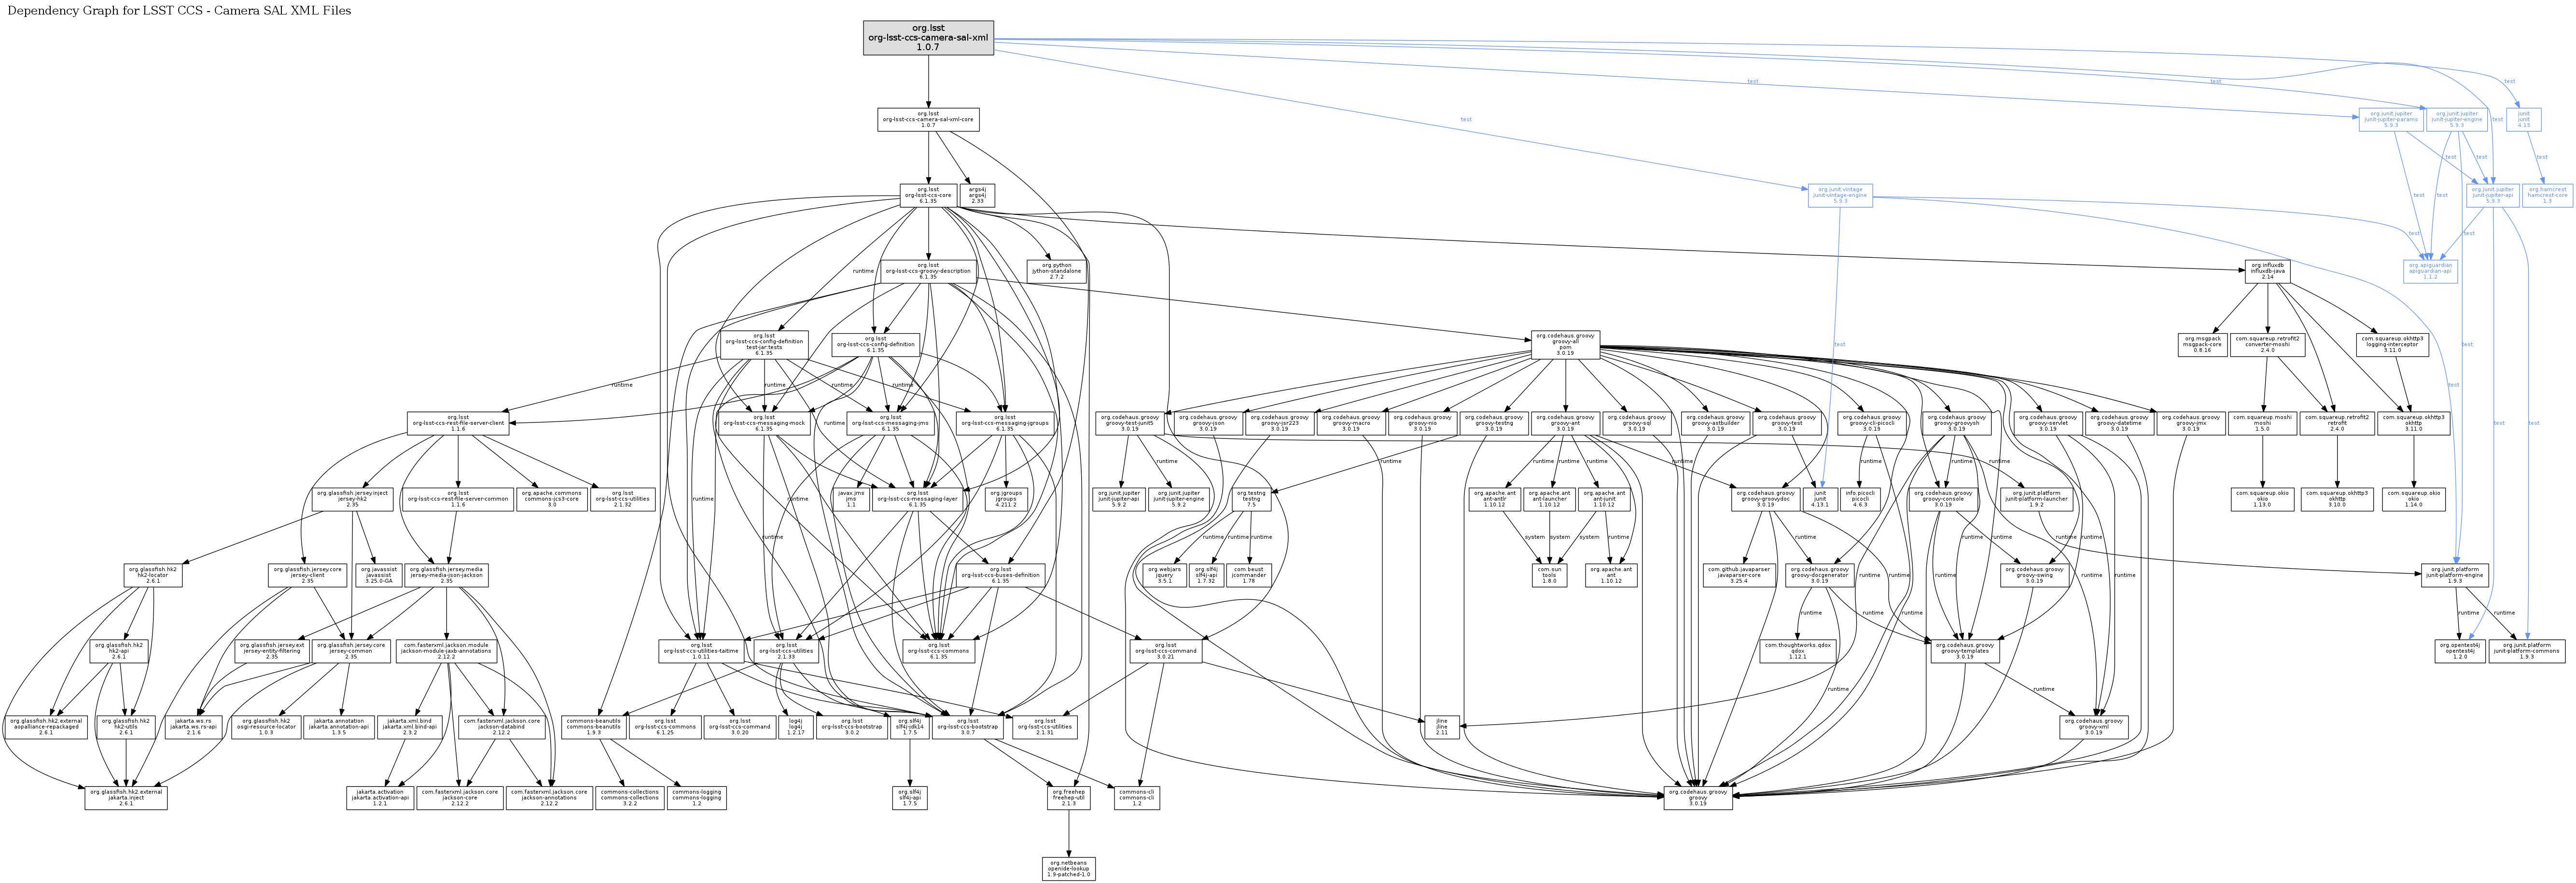This screenshot has width=2576, height=883.
Task: Click the freehep-util 2.1.3 node
Action: point(1070,798)
